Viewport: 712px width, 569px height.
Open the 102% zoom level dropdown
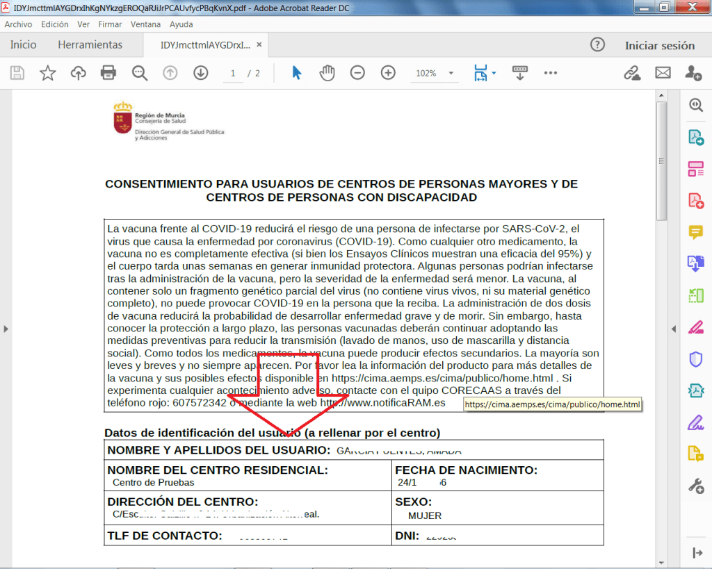coord(451,73)
